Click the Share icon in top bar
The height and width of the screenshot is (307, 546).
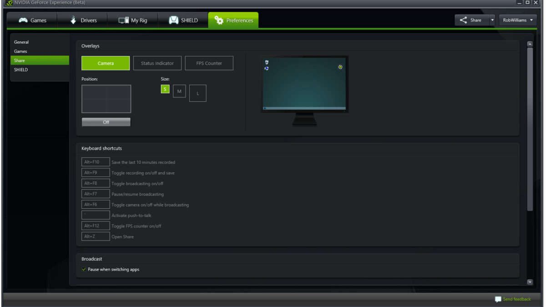(x=463, y=20)
